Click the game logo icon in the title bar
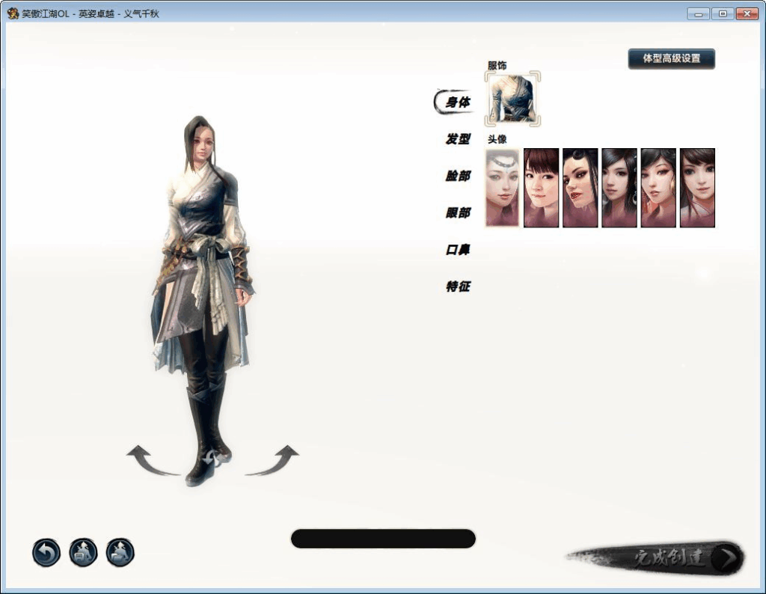 pyautogui.click(x=12, y=13)
